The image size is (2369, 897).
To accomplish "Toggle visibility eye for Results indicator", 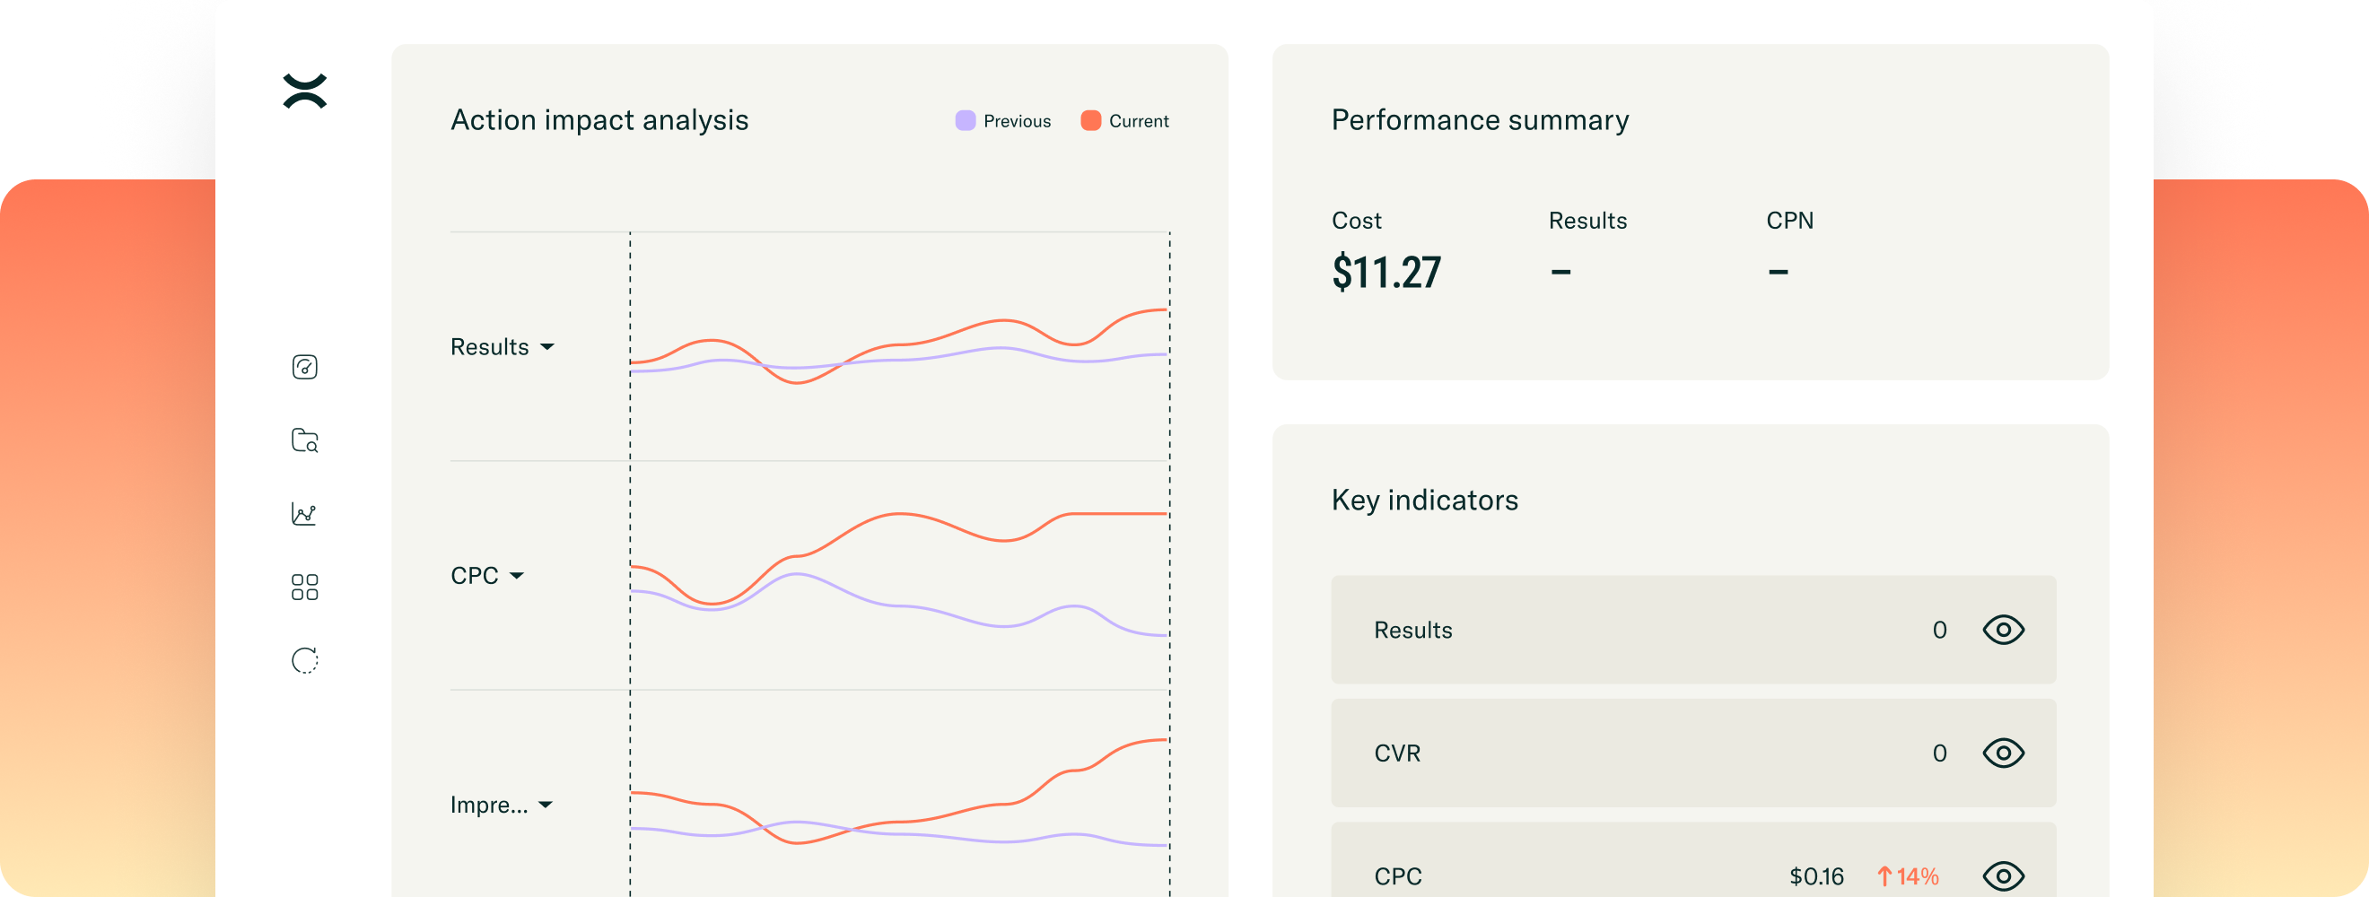I will 2003,630.
